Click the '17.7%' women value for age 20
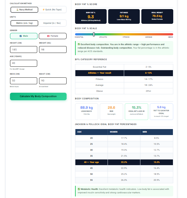 click(124, 138)
